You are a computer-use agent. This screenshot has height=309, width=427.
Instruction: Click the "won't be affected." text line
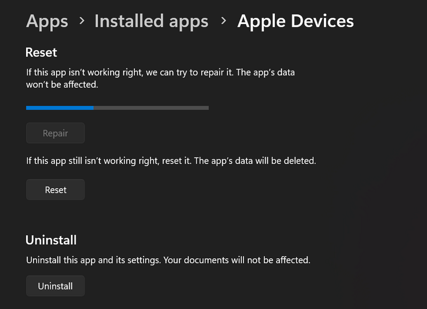pos(62,84)
